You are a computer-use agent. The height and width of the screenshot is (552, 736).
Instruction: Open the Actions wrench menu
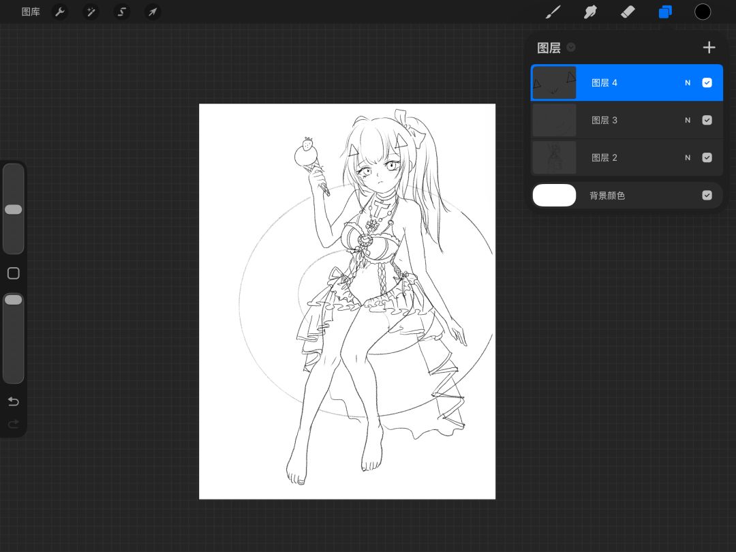click(59, 12)
